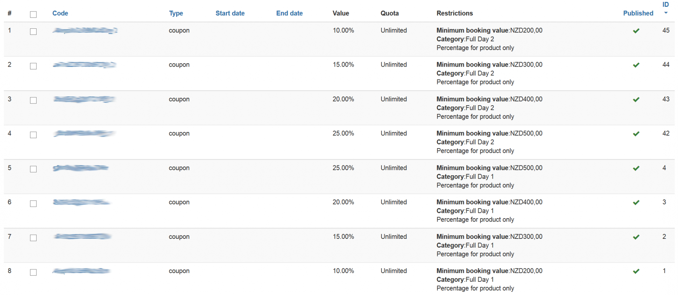Image resolution: width=678 pixels, height=295 pixels.
Task: Select the checkbox for row 8
Action: click(33, 272)
